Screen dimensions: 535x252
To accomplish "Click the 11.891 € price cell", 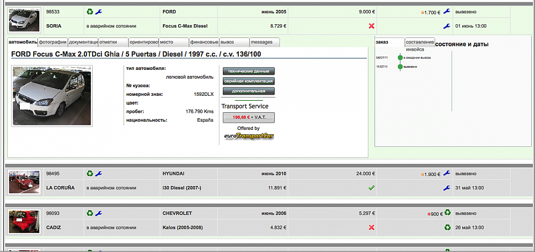I will click(x=253, y=188).
